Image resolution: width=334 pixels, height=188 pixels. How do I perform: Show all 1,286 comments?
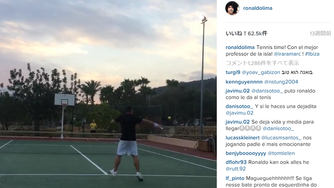click(262, 63)
